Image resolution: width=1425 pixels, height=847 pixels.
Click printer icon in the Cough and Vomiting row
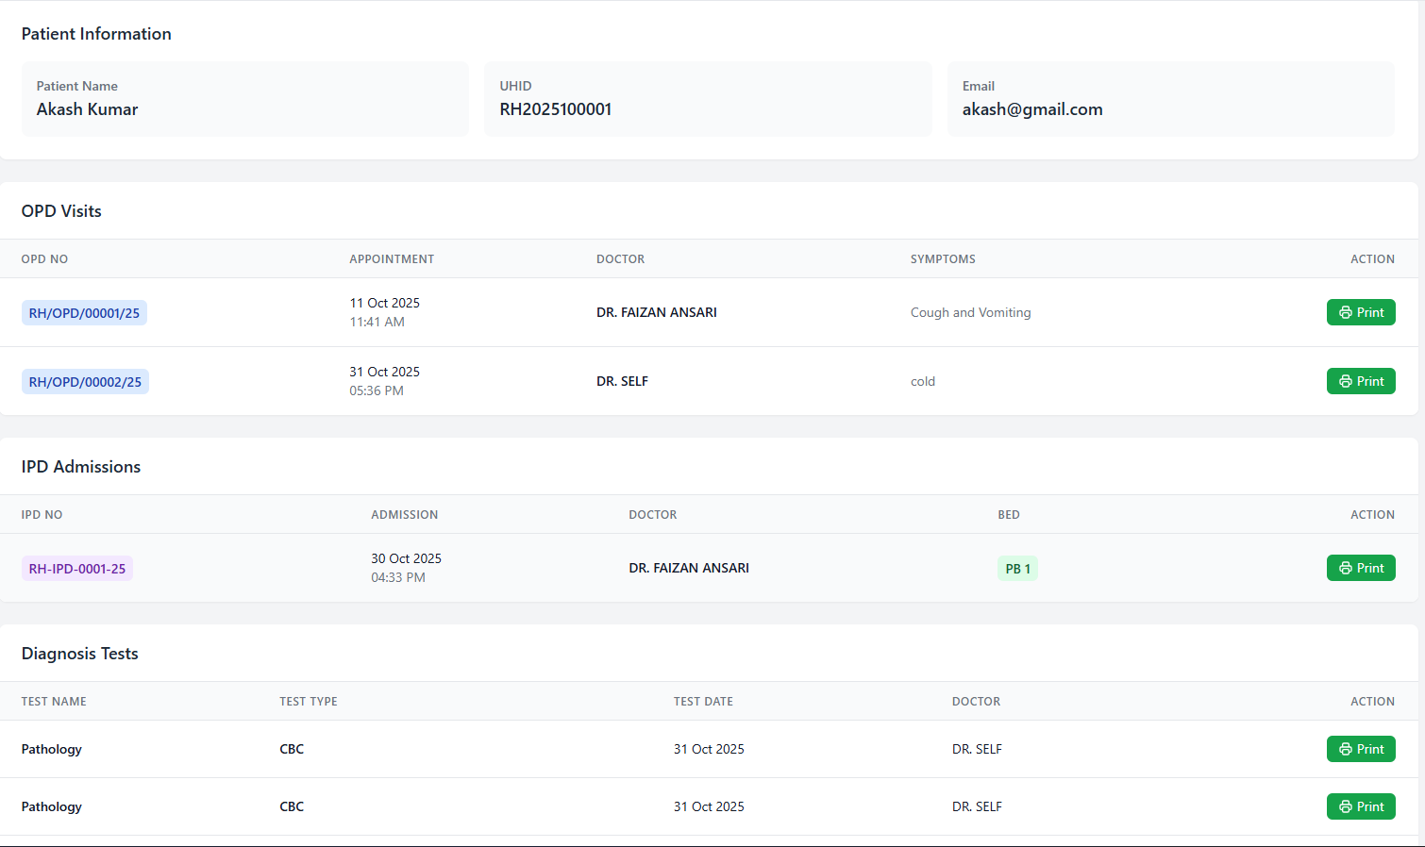coord(1345,312)
